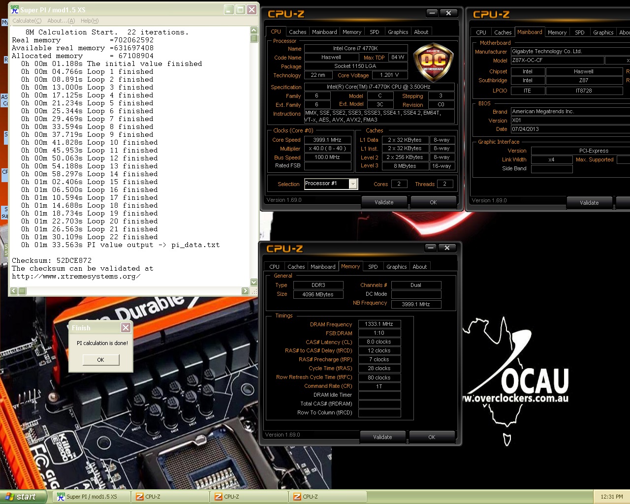The height and width of the screenshot is (504, 630).
Task: Click Validate in the CPU-Z Memory window
Action: [x=382, y=437]
